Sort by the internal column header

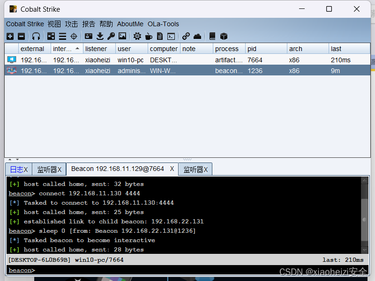(67, 49)
